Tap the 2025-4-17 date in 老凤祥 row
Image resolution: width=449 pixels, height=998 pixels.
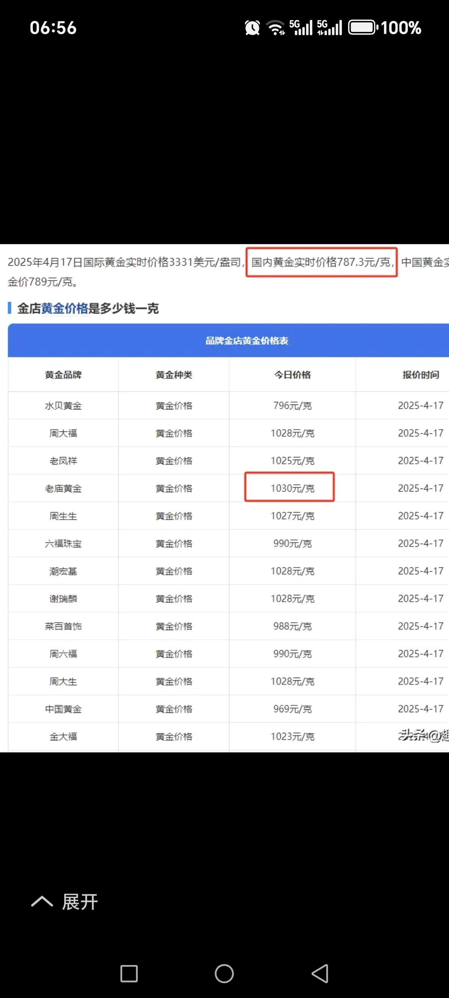(x=420, y=461)
